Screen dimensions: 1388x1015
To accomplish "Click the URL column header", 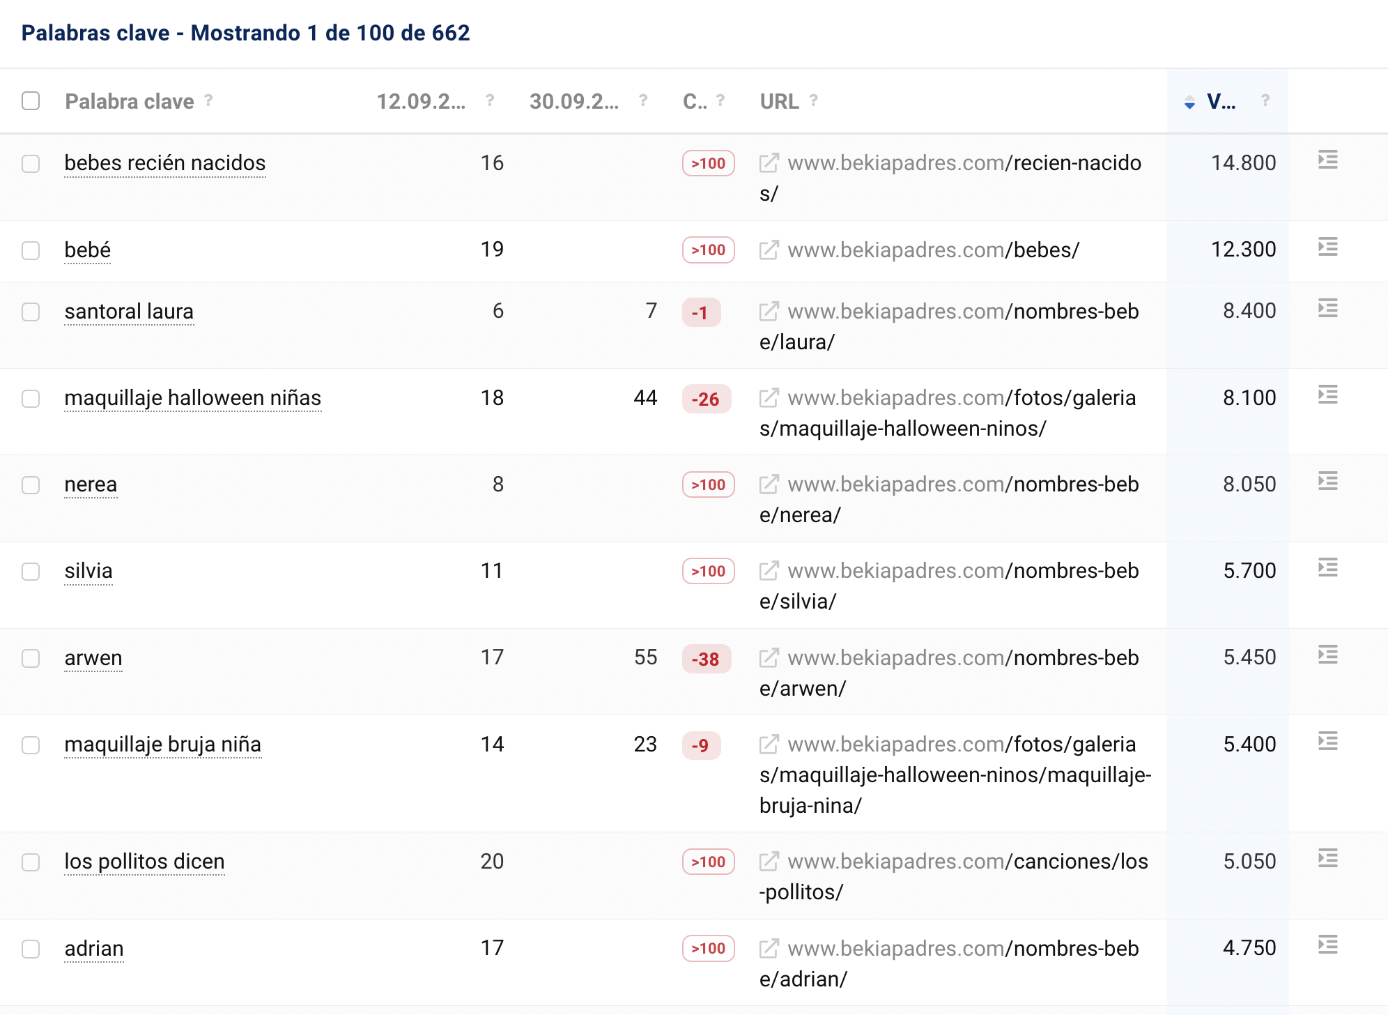I will pyautogui.click(x=779, y=102).
